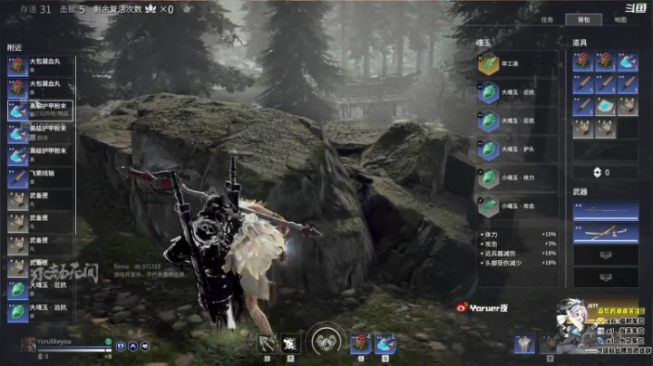This screenshot has width=653, height=366.
Task: Click the nearby list scrollbar
Action: pos(75,146)
